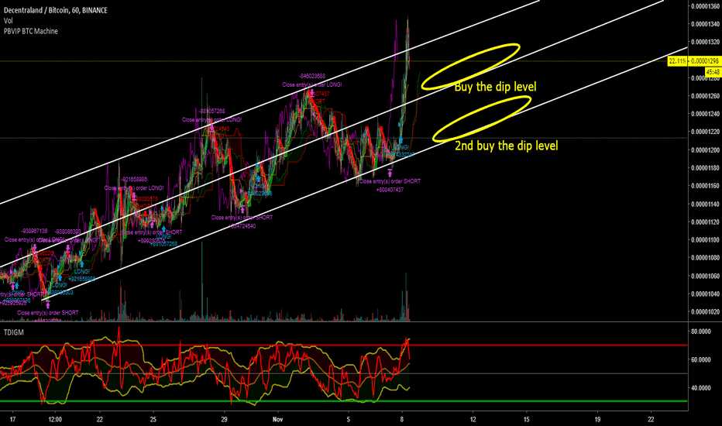Select the yellow ellipse above 'Buy the dip level'
722x426 pixels.
click(470, 67)
